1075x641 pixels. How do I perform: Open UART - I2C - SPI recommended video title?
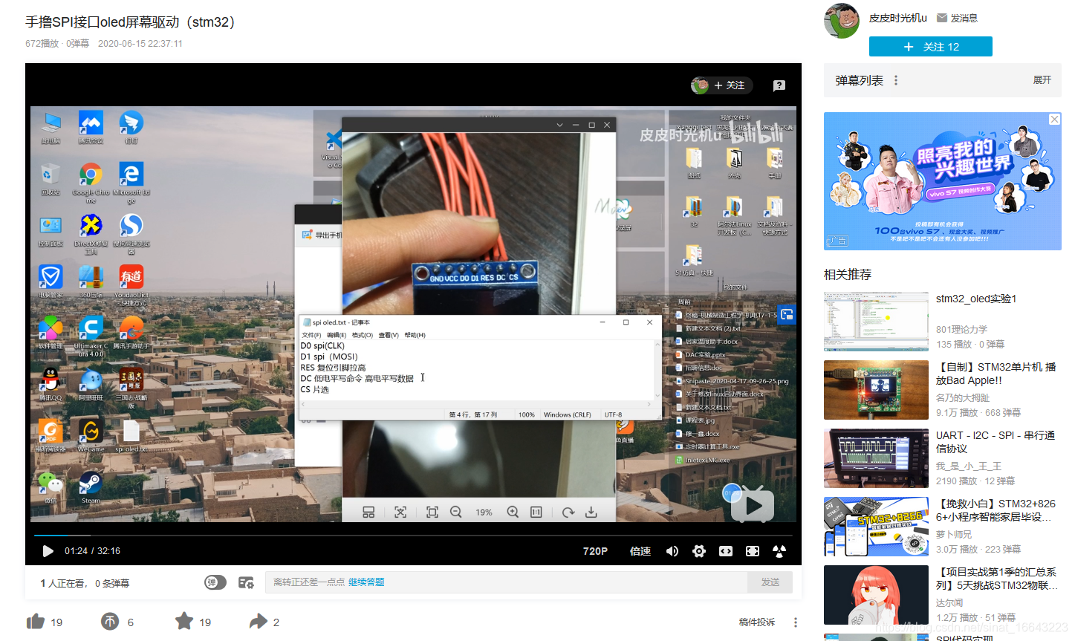(x=996, y=442)
